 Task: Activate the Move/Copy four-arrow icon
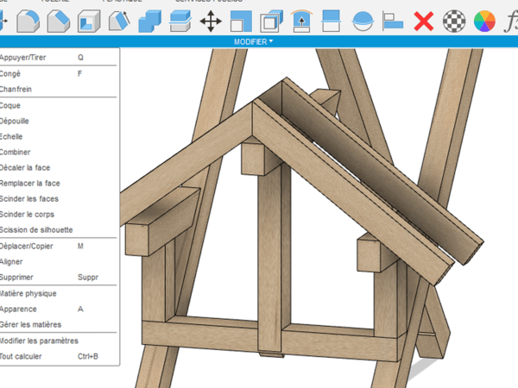(x=210, y=21)
